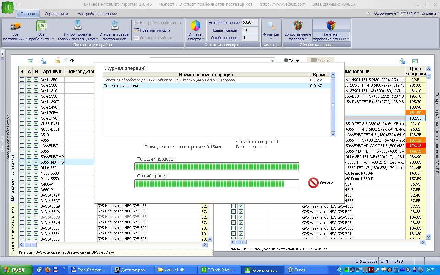Click the green arrow icon above left table
440x275 pixels.
pyautogui.click(x=31, y=61)
